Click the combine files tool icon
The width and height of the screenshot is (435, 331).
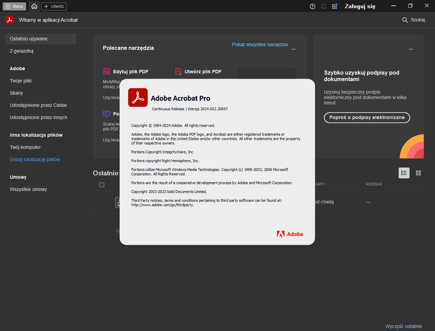(x=107, y=114)
